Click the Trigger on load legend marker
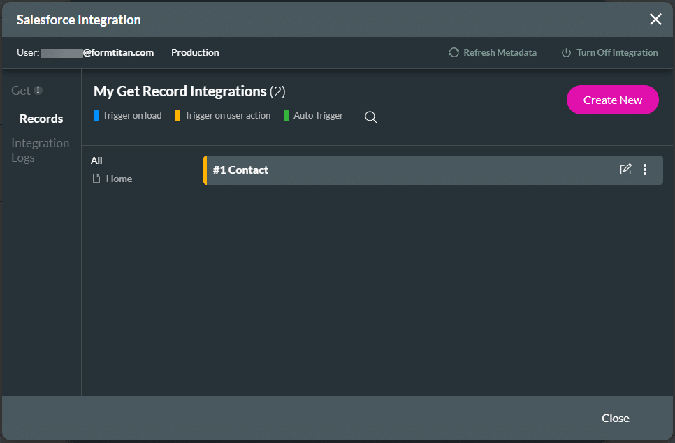Viewport: 675px width, 443px height. [95, 115]
